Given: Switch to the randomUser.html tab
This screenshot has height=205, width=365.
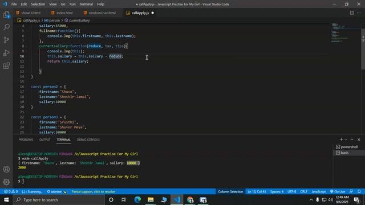Looking at the screenshot, I should tap(100, 13).
